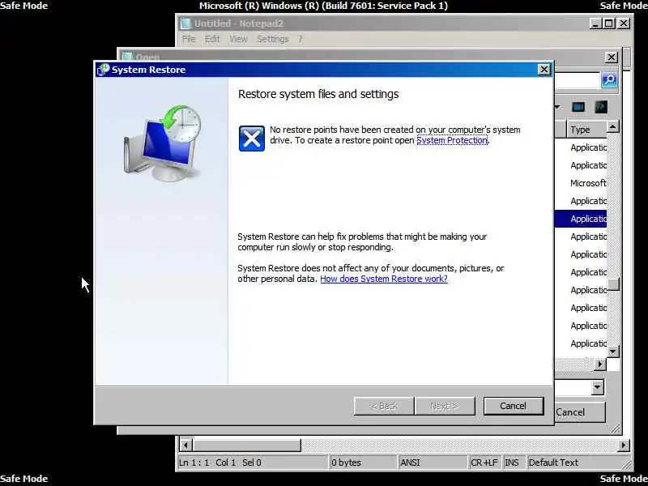Click Notepad2 horizontal scrollbar left arrow
Viewport: 648px width, 486px height.
185,445
